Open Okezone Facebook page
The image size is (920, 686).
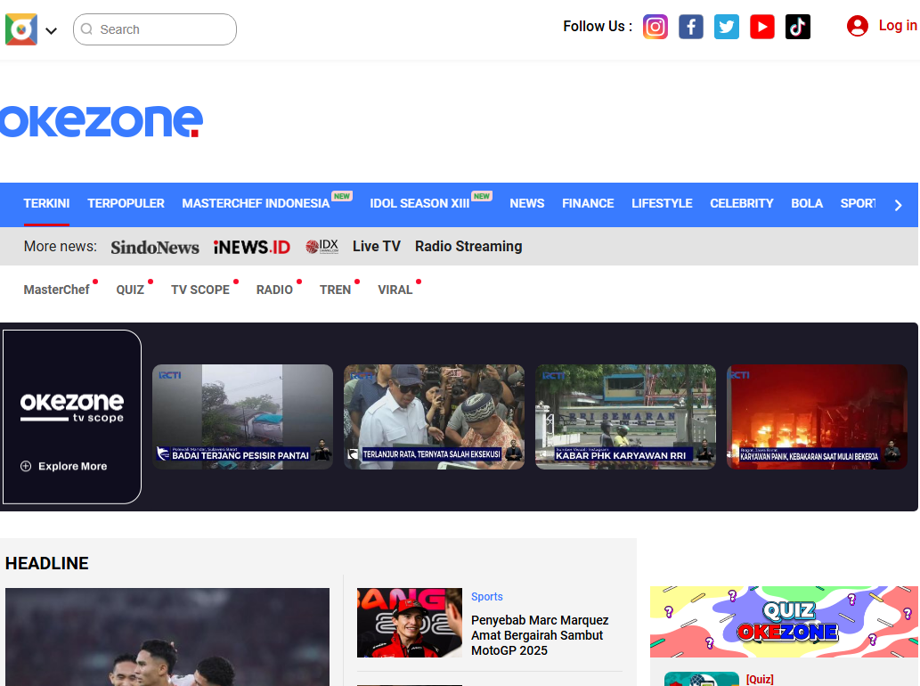[691, 27]
